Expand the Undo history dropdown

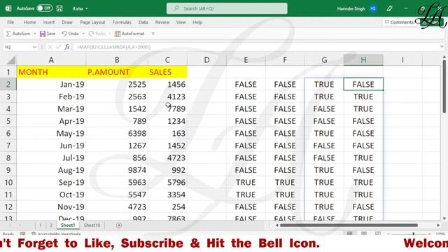[x=83, y=34]
